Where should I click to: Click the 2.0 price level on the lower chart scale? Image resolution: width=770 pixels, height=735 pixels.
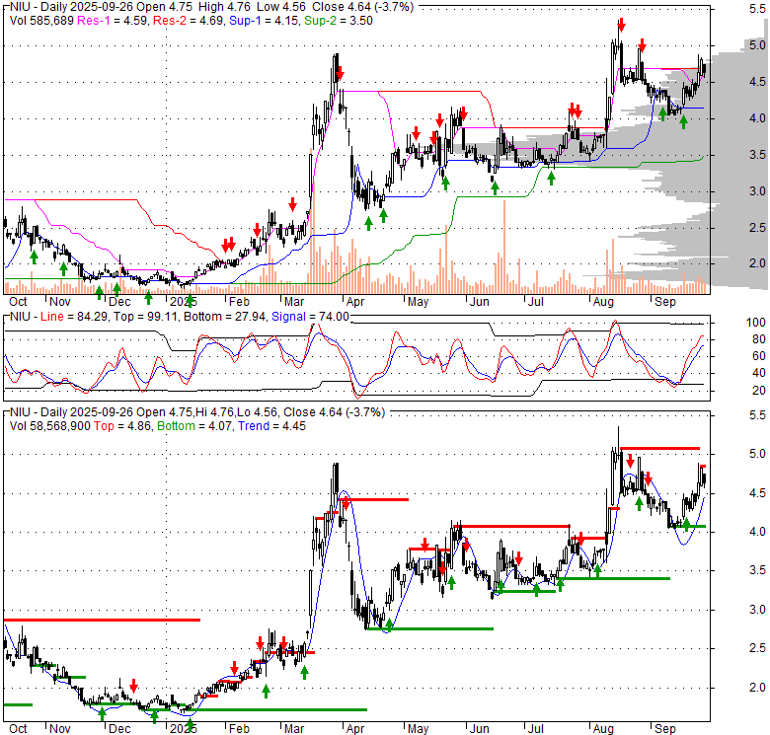pos(757,688)
